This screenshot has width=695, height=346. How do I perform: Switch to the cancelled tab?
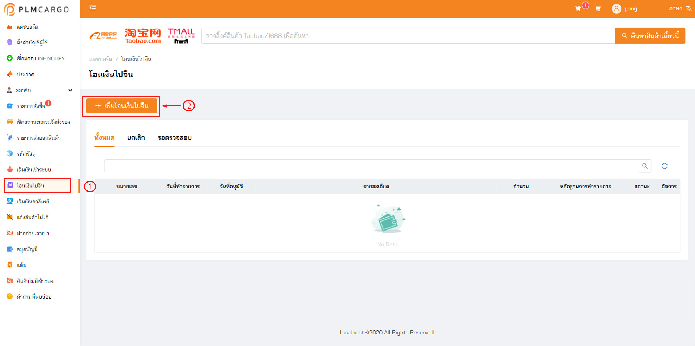coord(136,137)
